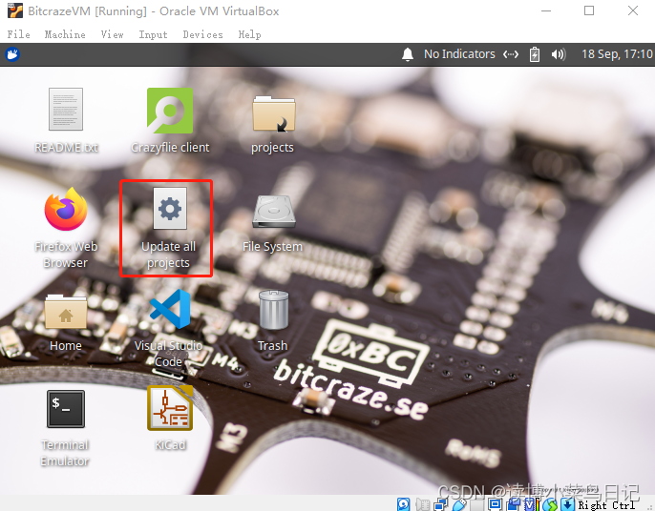This screenshot has height=511, width=655.
Task: Launch the Crazyflie client icon
Action: coord(170,111)
